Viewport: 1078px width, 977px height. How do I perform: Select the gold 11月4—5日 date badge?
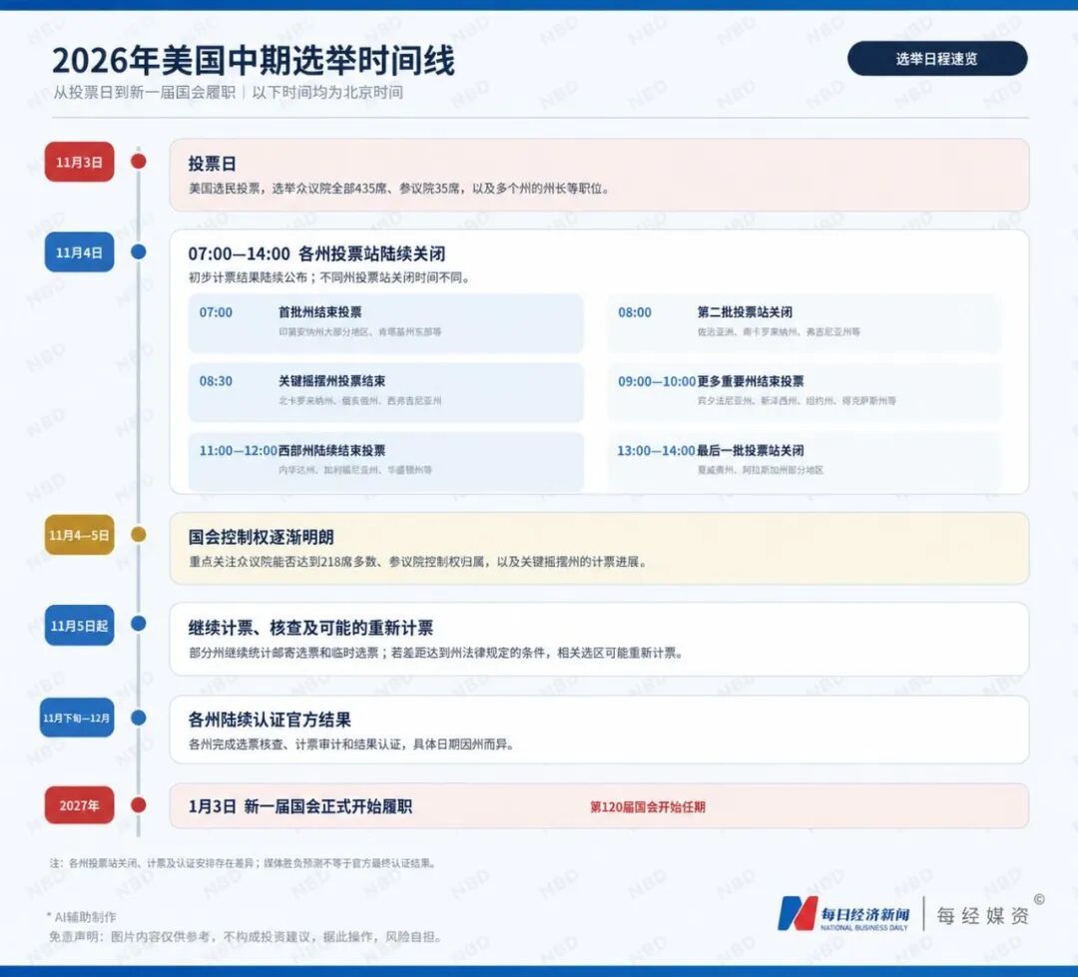(x=79, y=535)
